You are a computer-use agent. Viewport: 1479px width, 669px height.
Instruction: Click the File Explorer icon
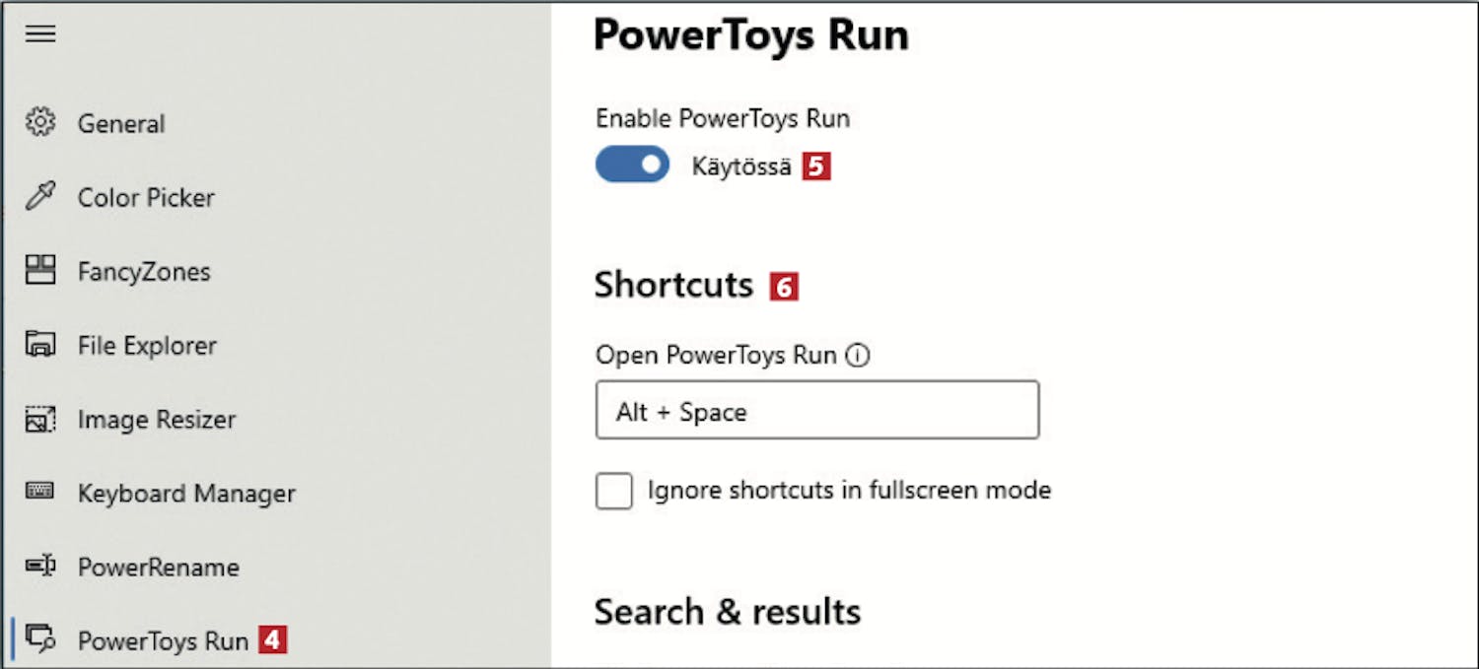click(40, 345)
